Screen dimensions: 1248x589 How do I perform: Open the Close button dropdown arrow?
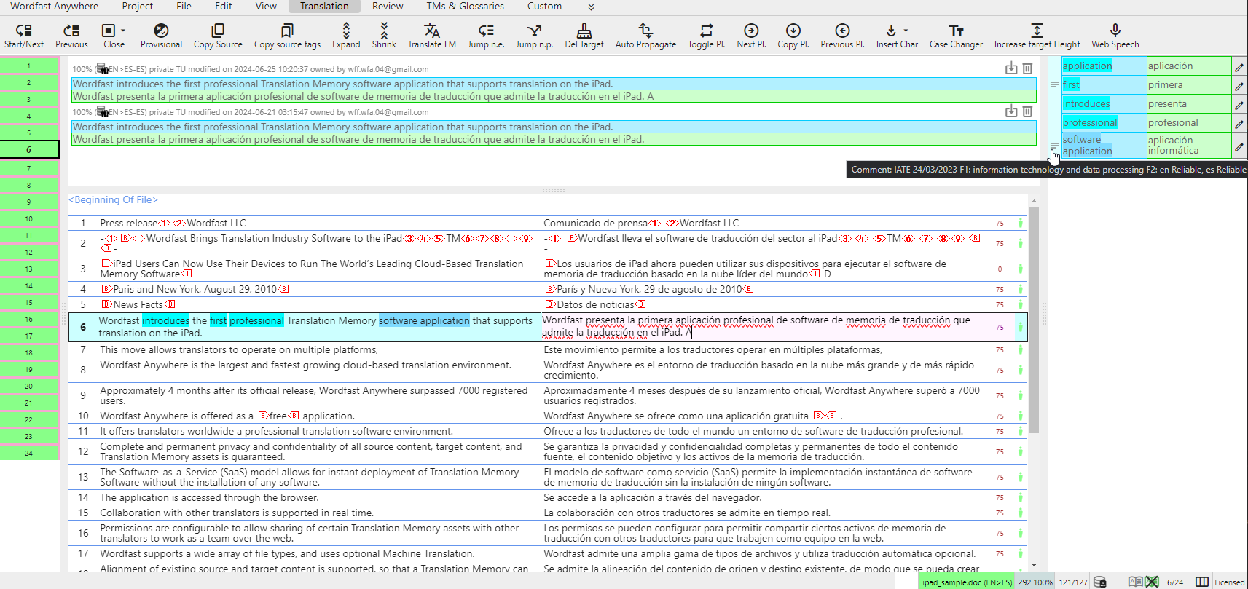point(123,31)
